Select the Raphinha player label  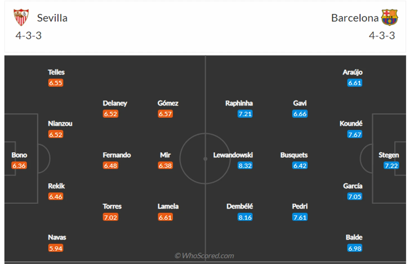coord(239,103)
